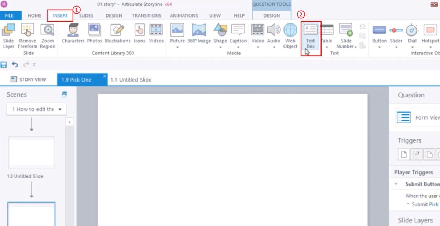Click the Web Object icon
Screen dimensions: 440x226
(290, 35)
